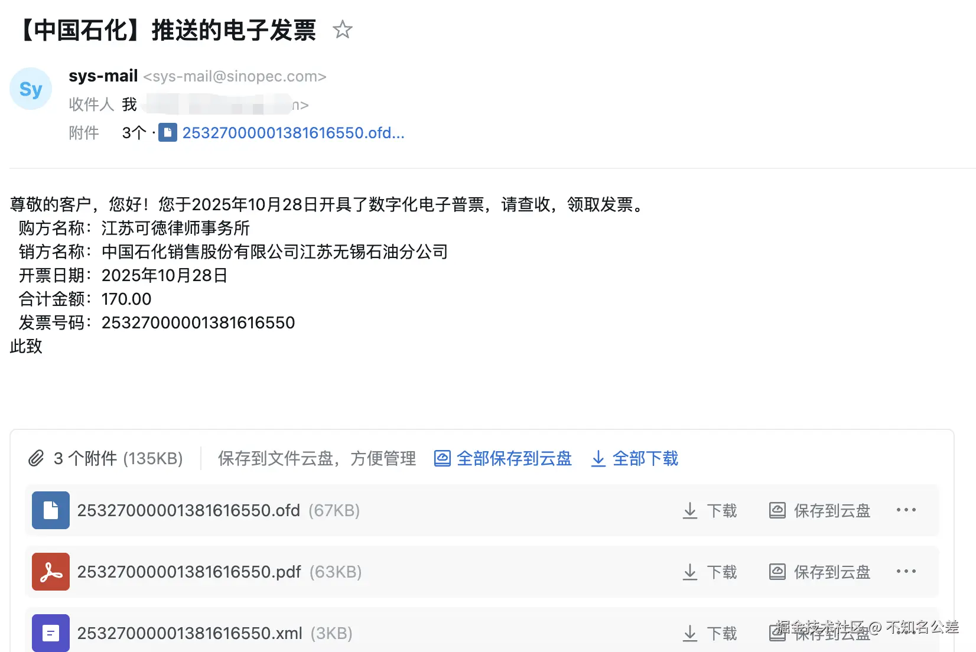This screenshot has width=976, height=652.
Task: Click the paperclip attachments icon
Action: click(37, 458)
